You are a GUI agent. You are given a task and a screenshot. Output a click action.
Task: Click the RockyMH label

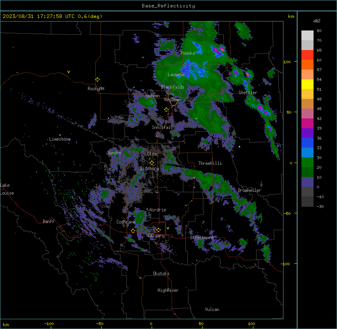click(x=96, y=89)
